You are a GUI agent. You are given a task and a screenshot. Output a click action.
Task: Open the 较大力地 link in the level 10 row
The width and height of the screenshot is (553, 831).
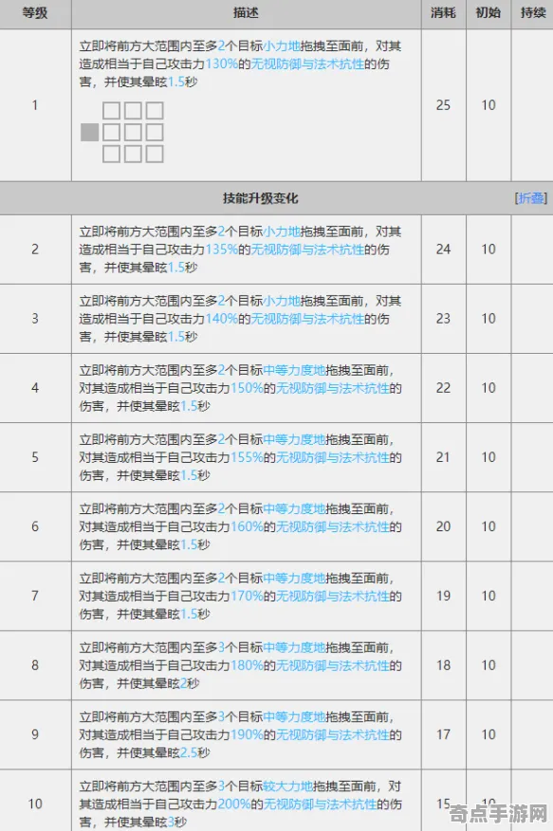(287, 786)
